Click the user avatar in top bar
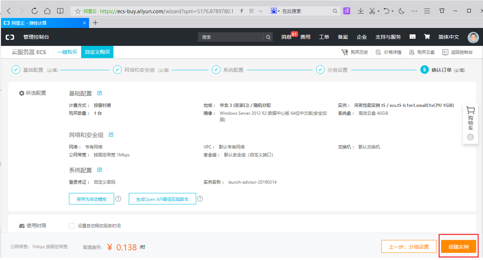The height and width of the screenshot is (260, 483). 473,37
